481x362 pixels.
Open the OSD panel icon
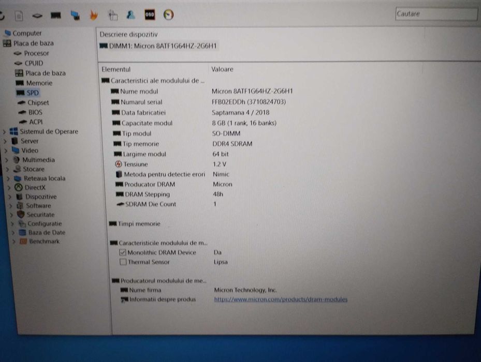[150, 14]
